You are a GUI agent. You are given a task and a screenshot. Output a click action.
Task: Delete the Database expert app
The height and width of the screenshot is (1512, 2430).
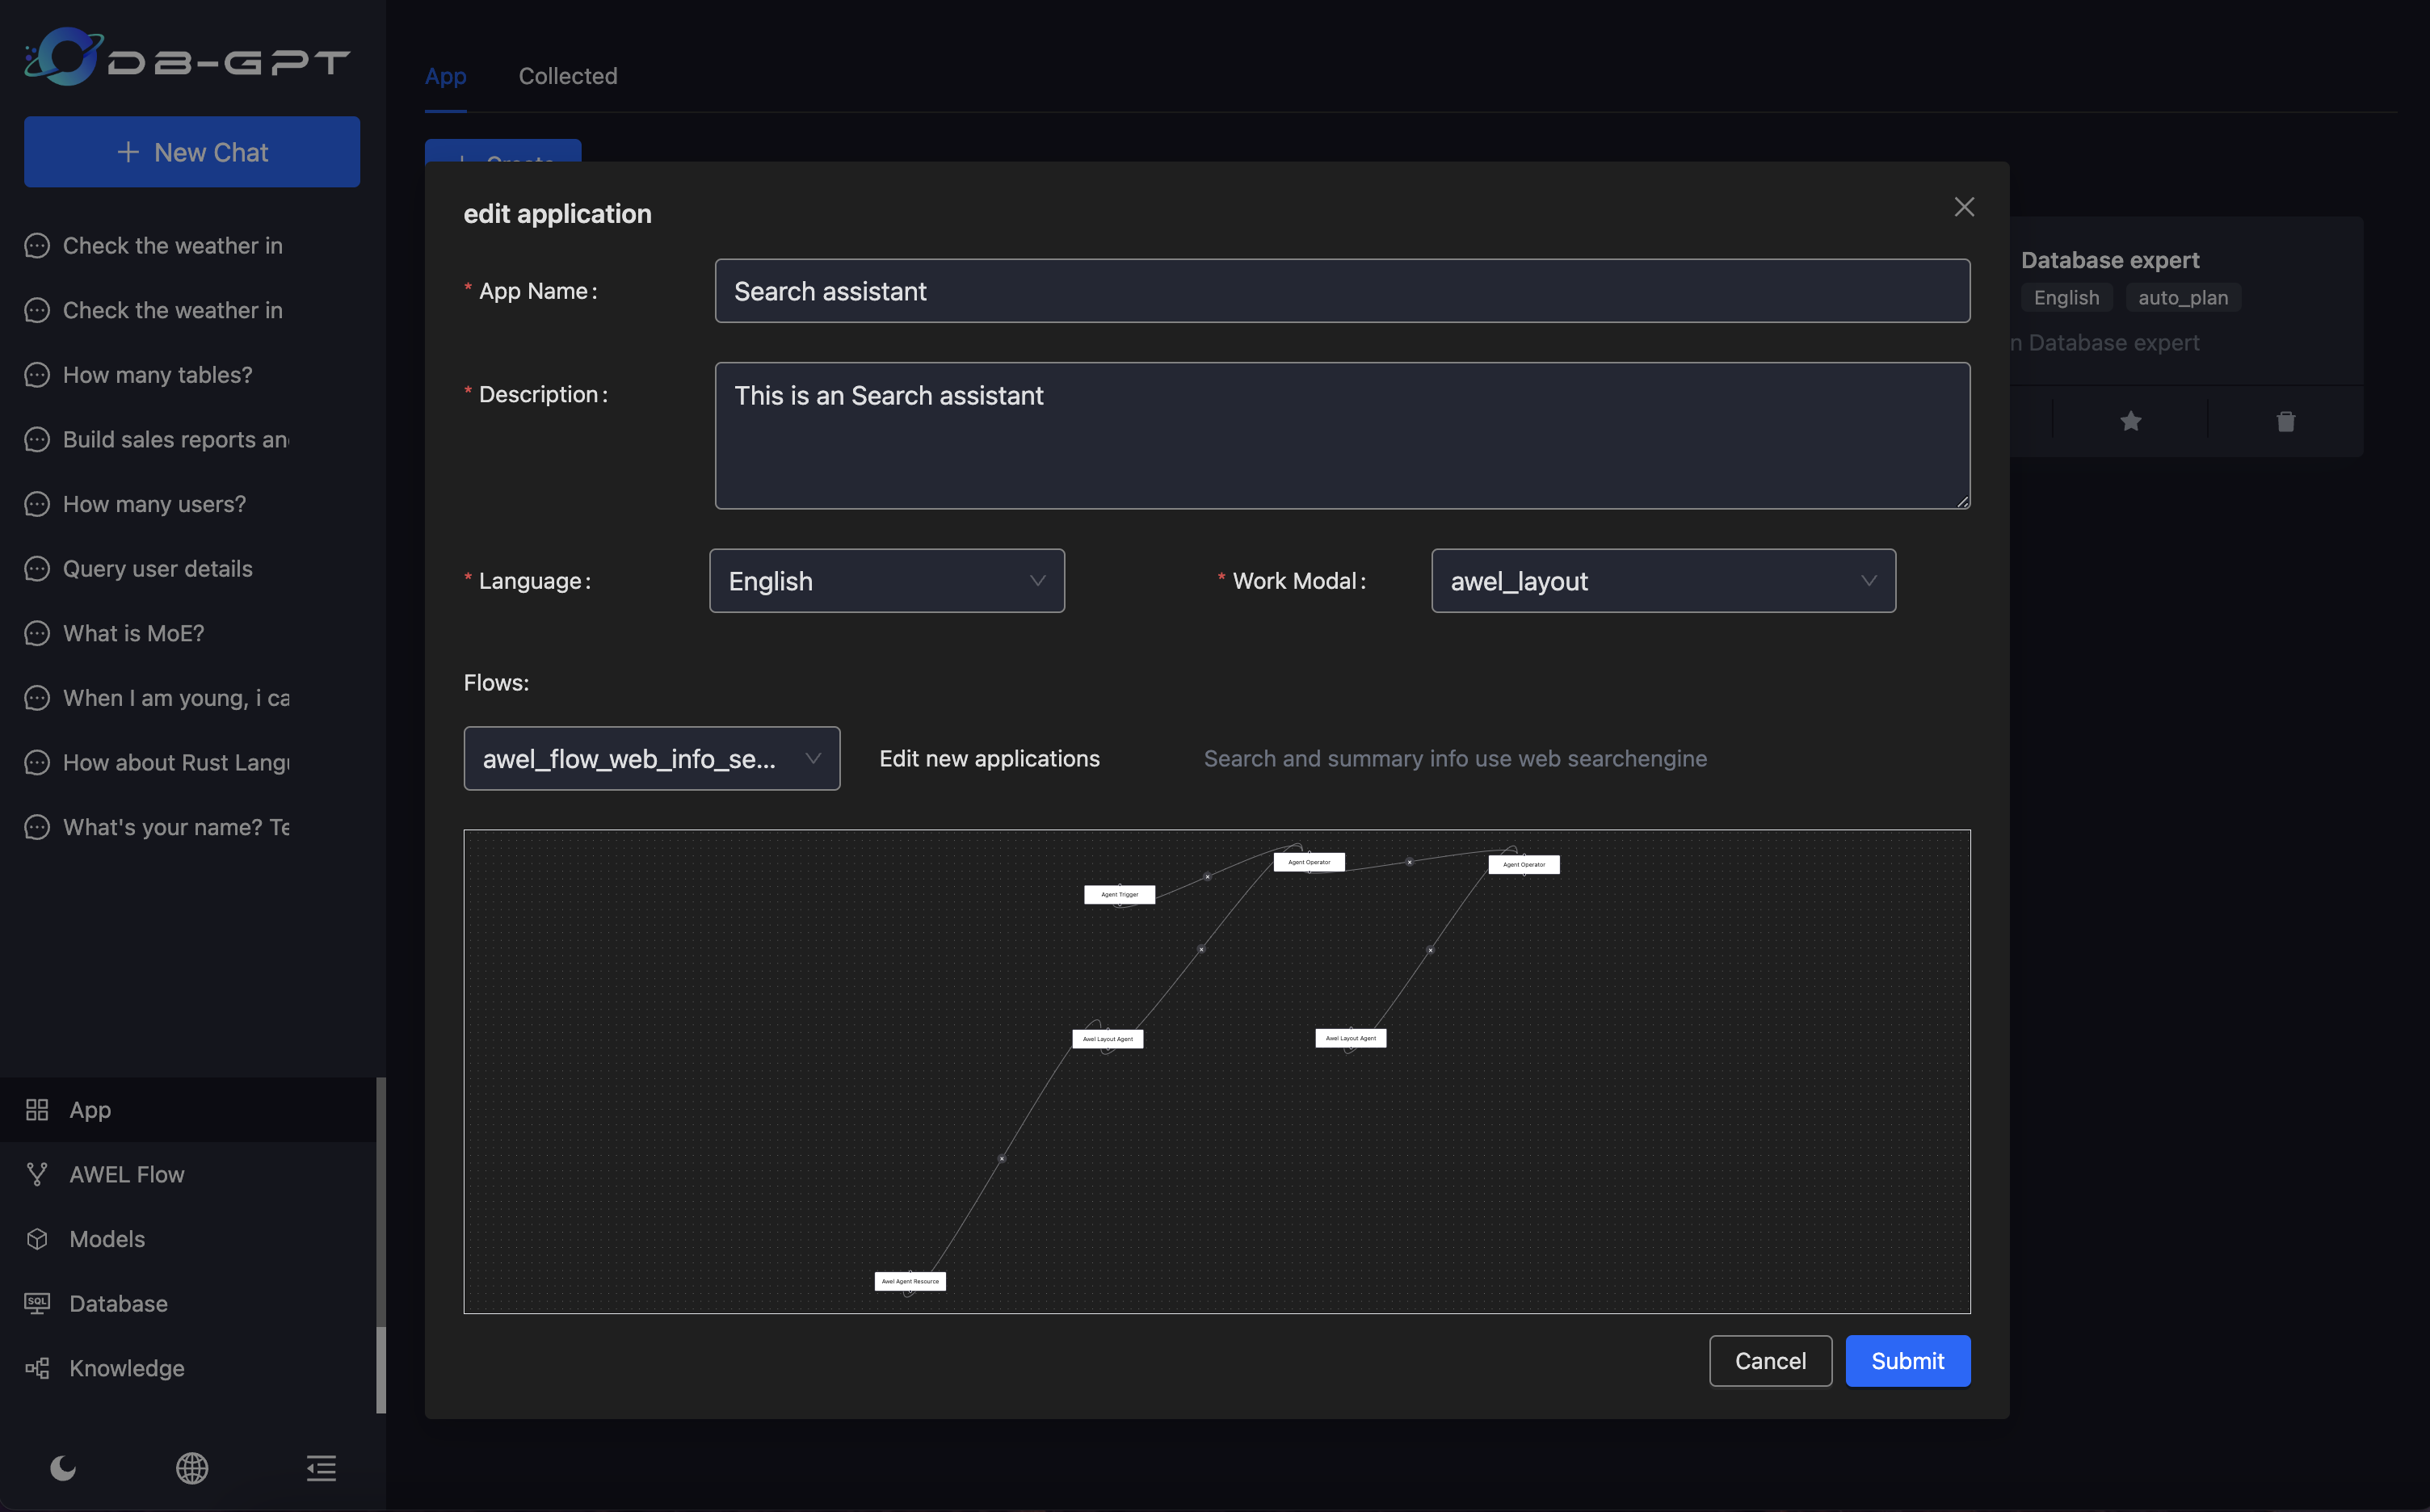[x=2285, y=420]
